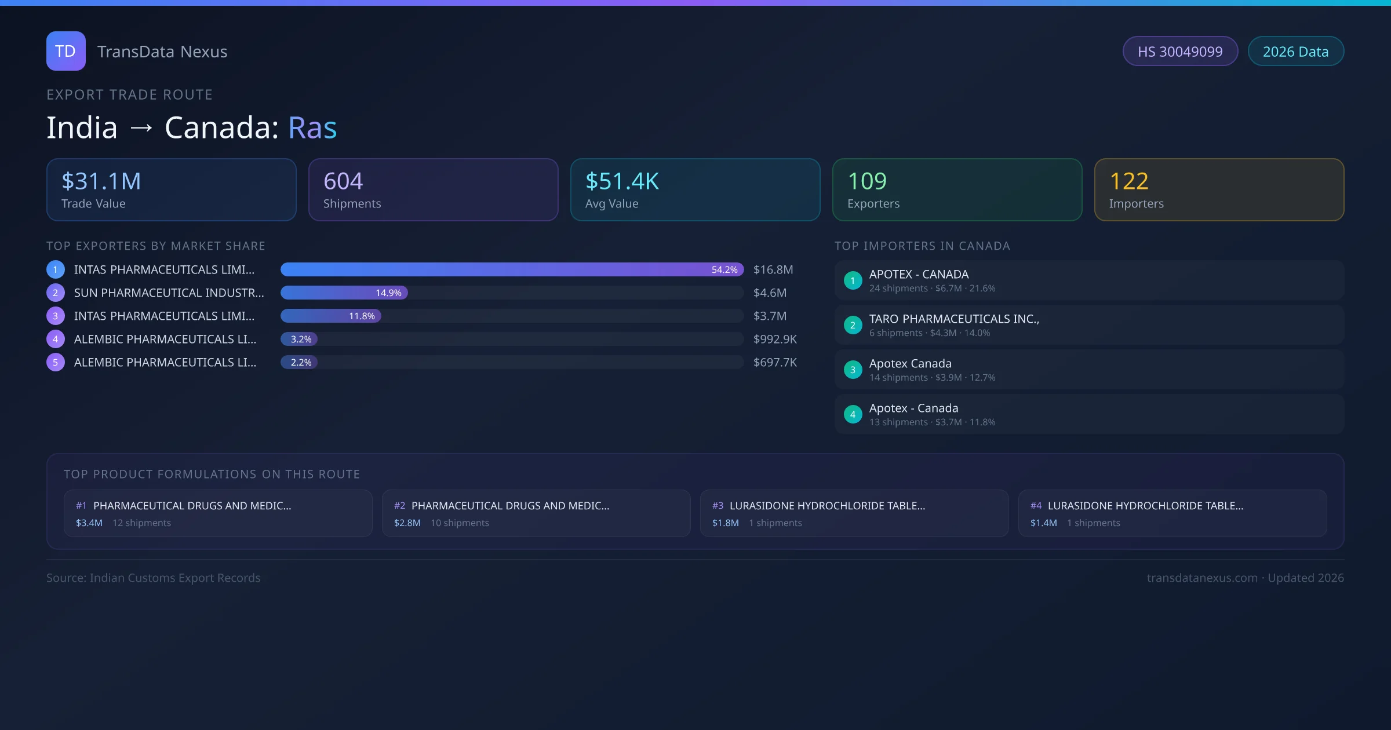1391x730 pixels.
Task: Click the HS 30049099 pill
Action: coord(1179,52)
